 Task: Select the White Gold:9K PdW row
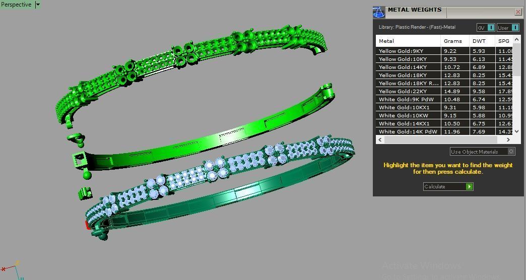pos(445,99)
